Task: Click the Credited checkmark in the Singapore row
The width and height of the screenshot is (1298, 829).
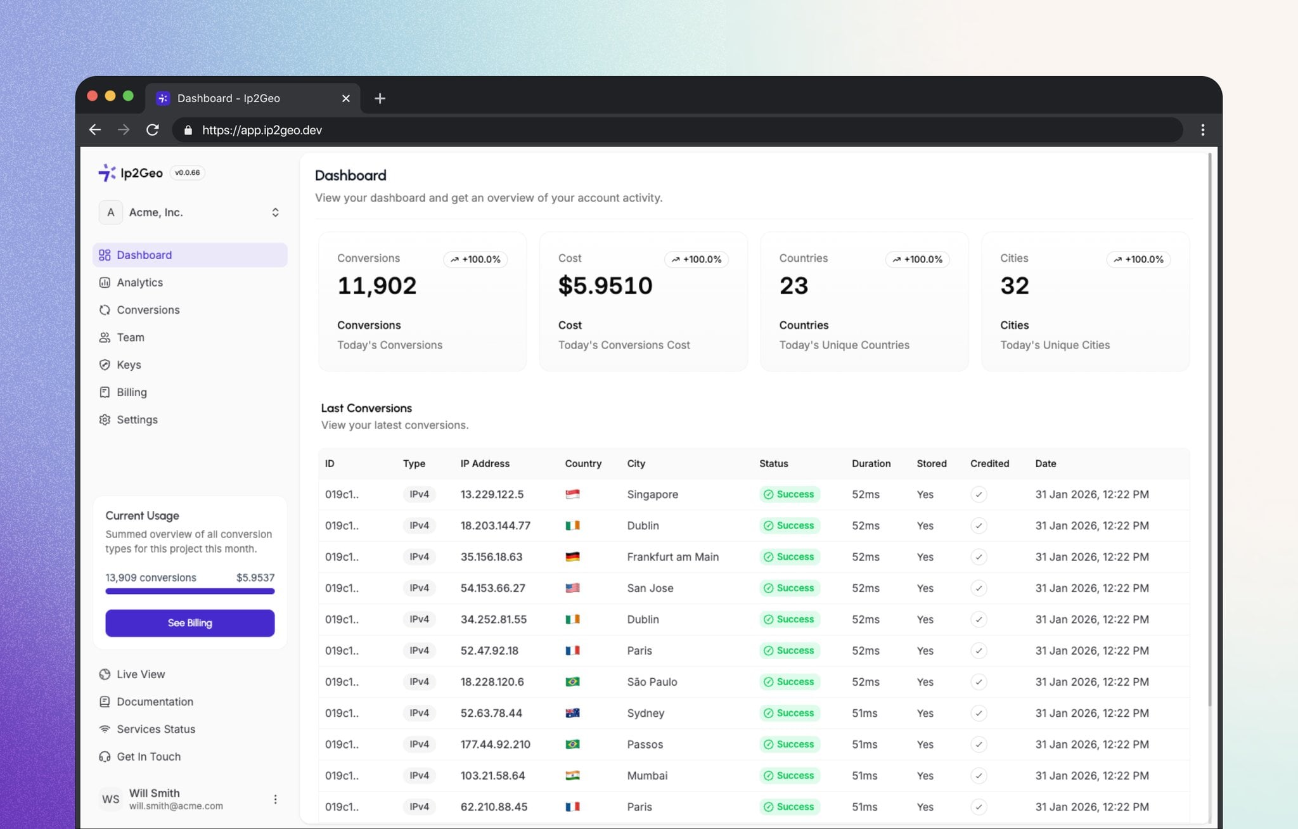Action: (x=979, y=494)
